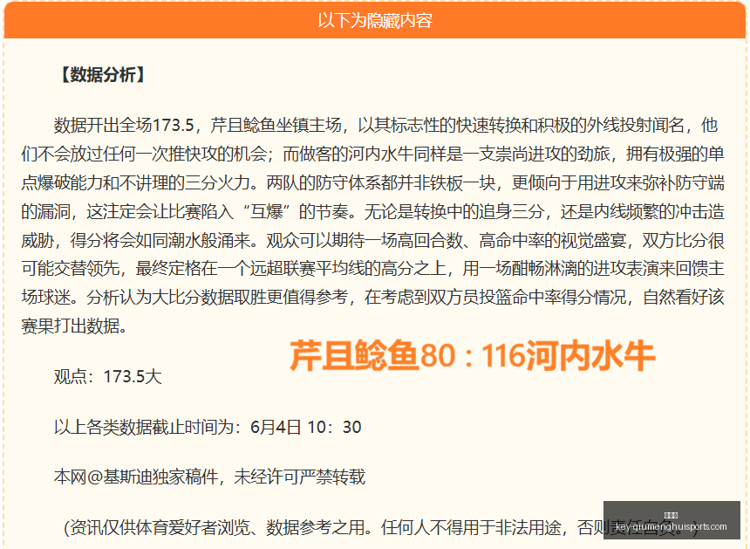This screenshot has width=750, height=549.
Task: Click the line beginning '威胁，得分将会如同潮水'
Action: 372,240
